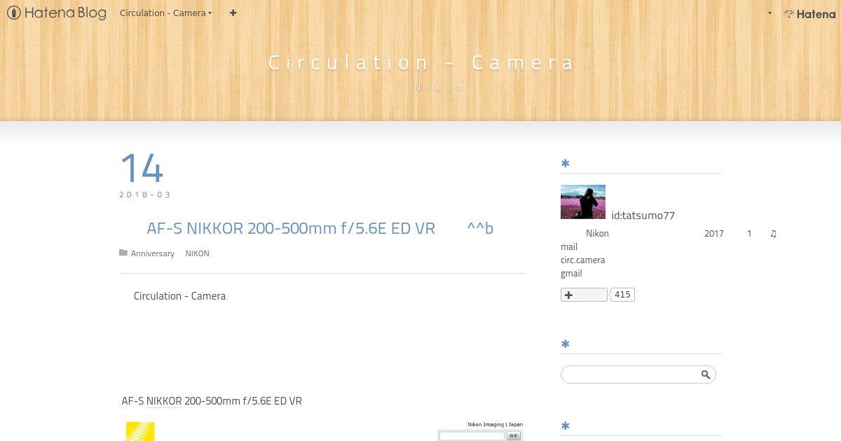
Task: Open the AF-S NIKKOR 200-500mm article title
Action: 320,228
